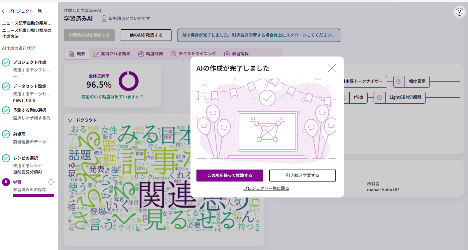
Task: Click the 全体正解率 donut chart
Action: point(129,81)
